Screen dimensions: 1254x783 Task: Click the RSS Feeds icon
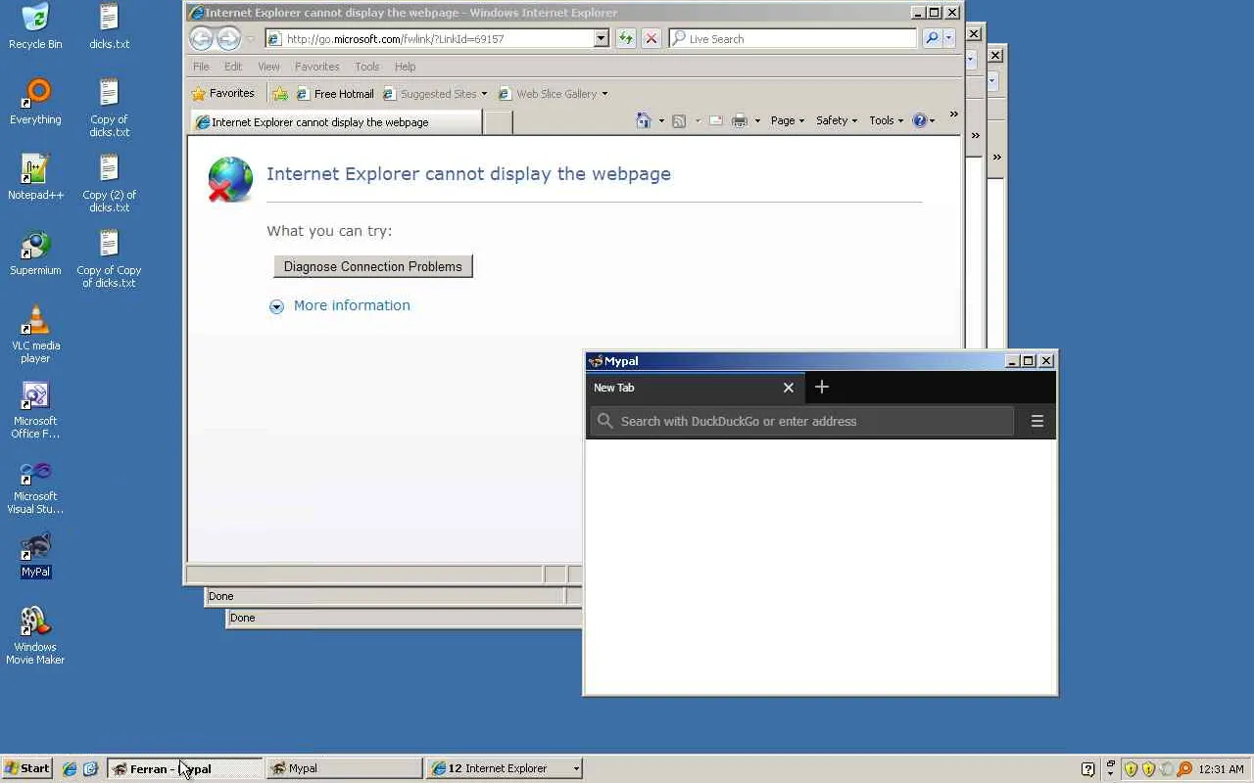point(679,120)
